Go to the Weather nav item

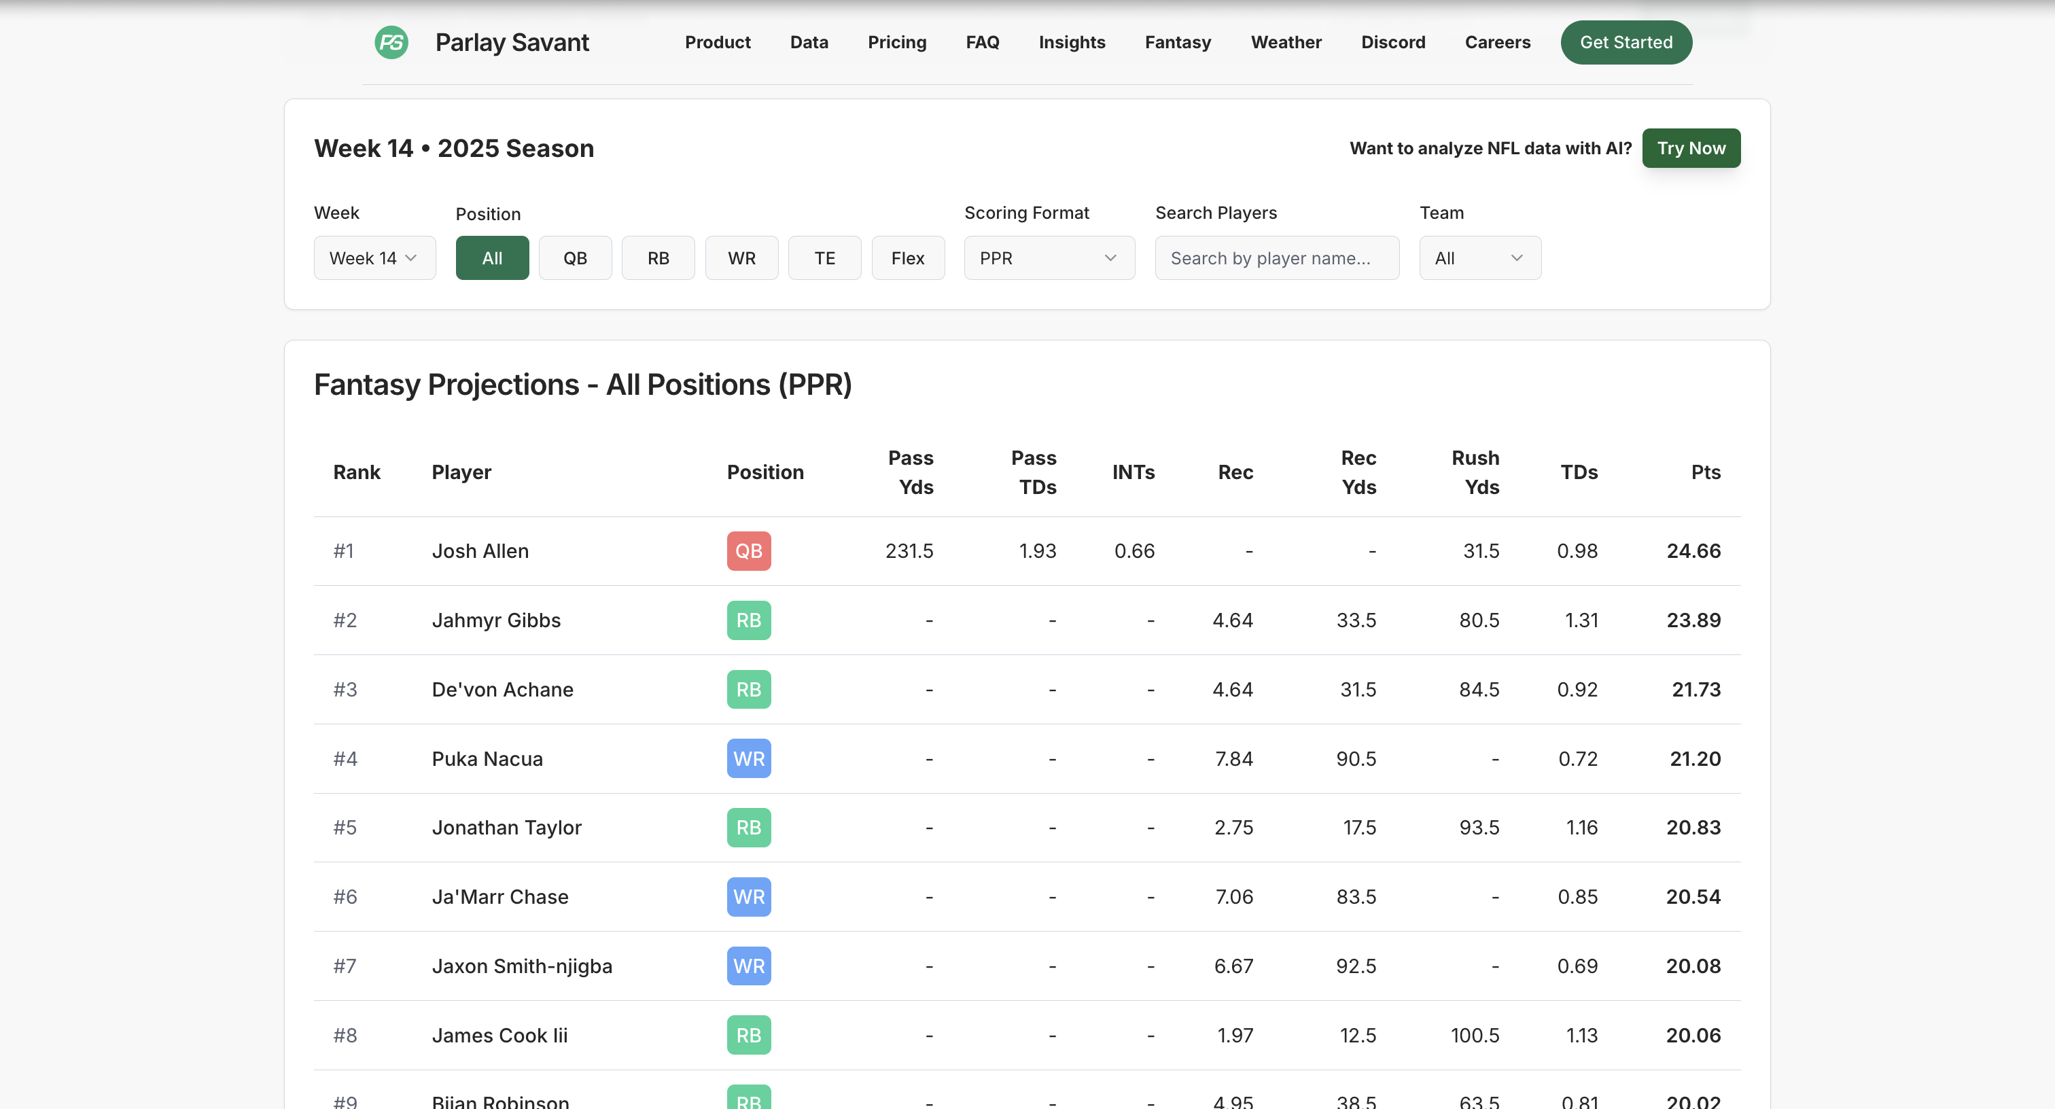pyautogui.click(x=1285, y=42)
